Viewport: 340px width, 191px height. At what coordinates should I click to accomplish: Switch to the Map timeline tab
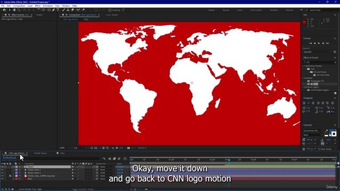click(x=63, y=153)
